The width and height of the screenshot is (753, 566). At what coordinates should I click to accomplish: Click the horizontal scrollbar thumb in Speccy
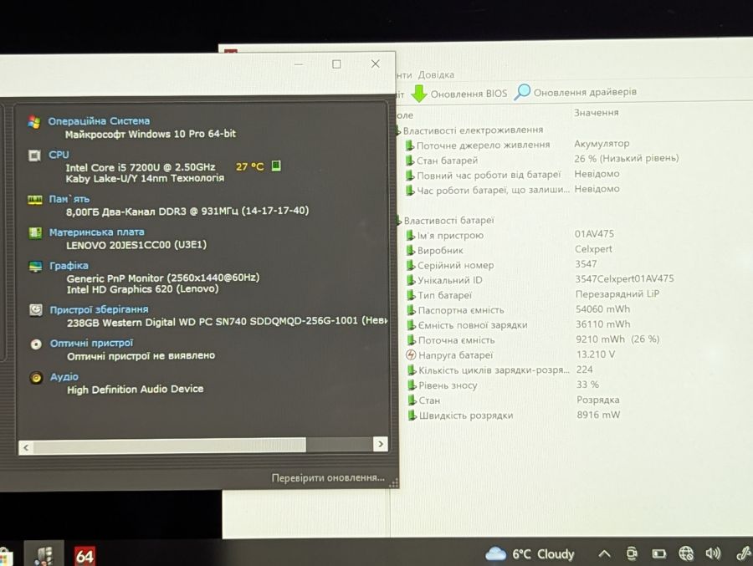[x=170, y=446]
